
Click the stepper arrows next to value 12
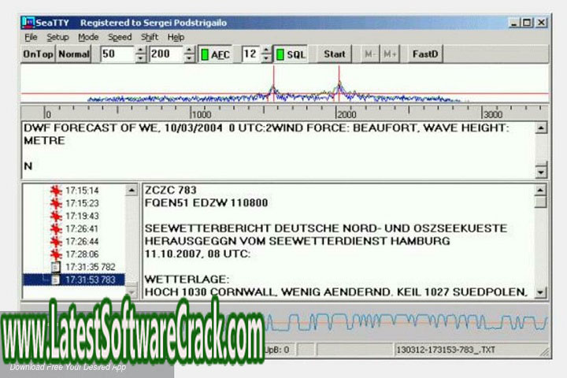(x=265, y=55)
